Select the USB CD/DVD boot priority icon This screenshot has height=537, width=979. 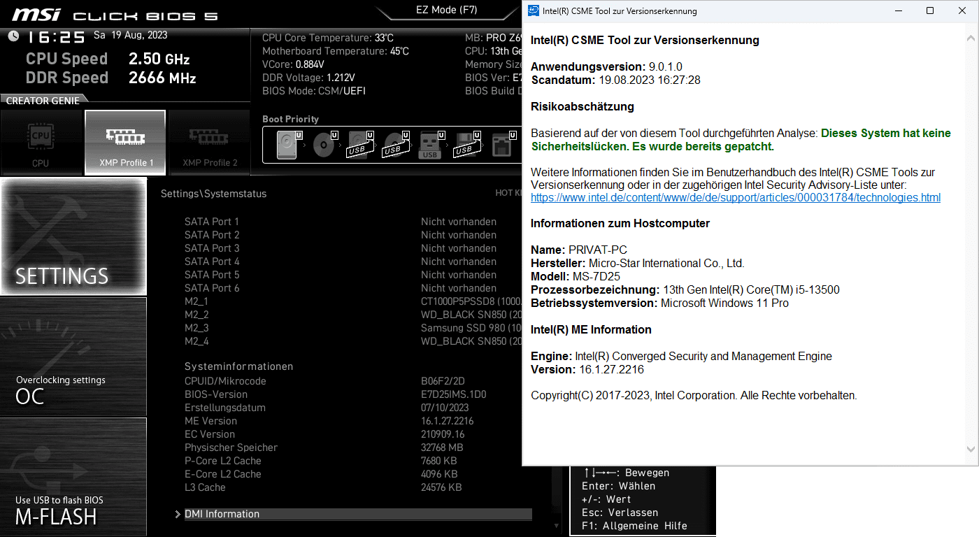(x=394, y=145)
